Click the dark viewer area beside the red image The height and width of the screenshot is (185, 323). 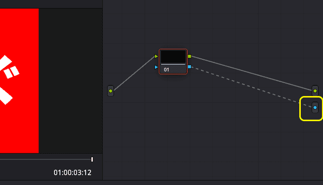pos(71,81)
